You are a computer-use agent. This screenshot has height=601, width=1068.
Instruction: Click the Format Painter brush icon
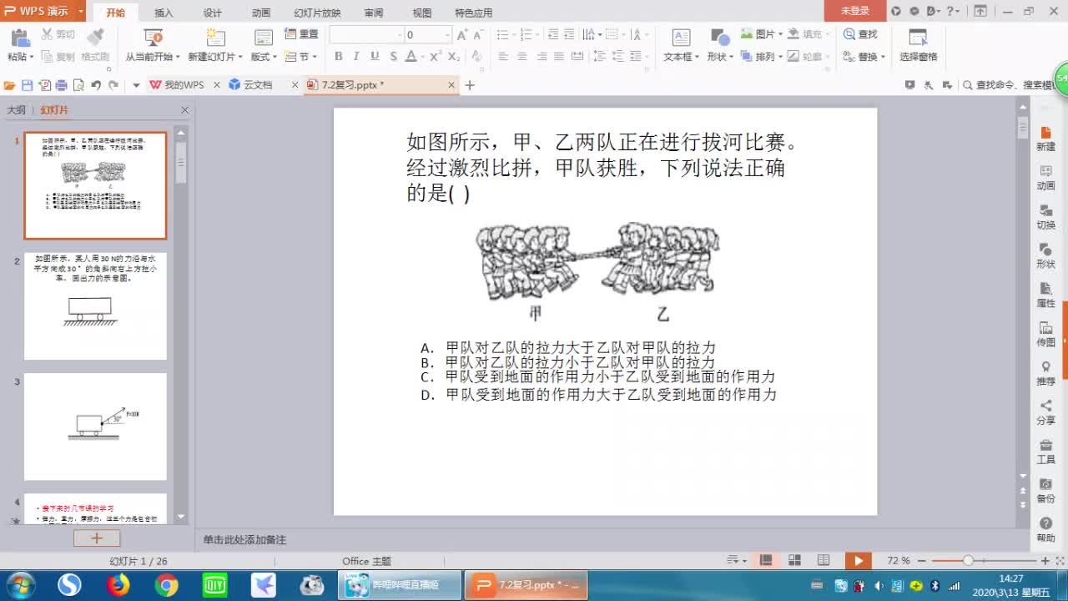pyautogui.click(x=95, y=36)
